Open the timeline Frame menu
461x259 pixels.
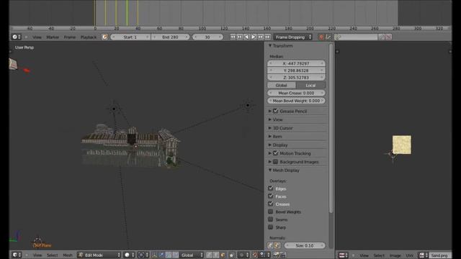(x=70, y=37)
